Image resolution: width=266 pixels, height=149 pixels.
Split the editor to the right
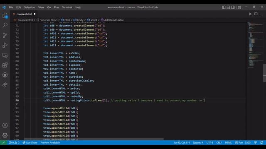tap(256, 14)
